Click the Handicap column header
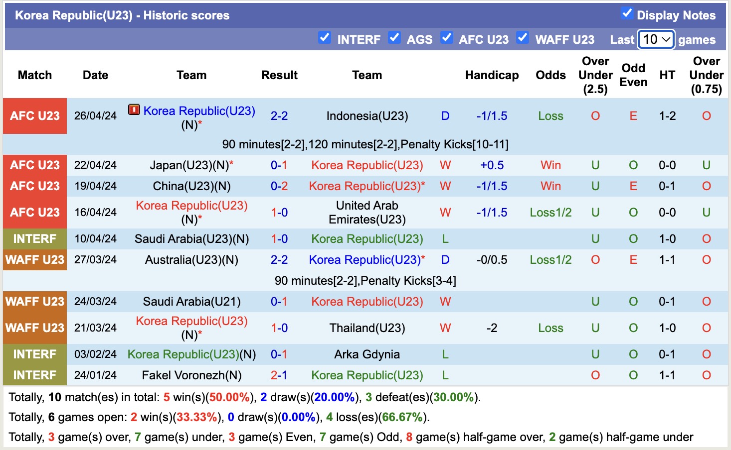The width and height of the screenshot is (731, 450). click(x=492, y=75)
